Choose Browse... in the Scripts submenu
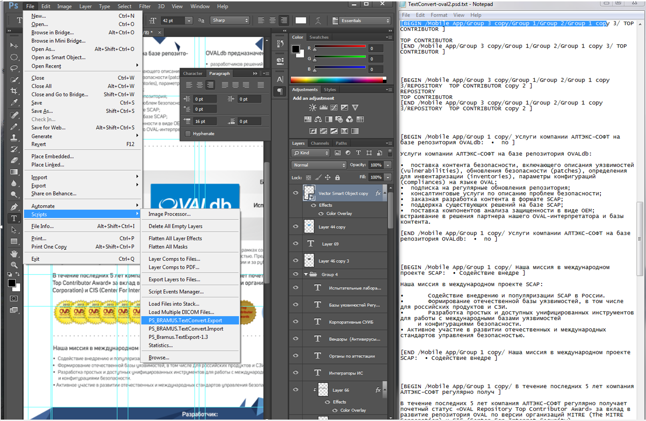646x421 pixels. (190, 358)
